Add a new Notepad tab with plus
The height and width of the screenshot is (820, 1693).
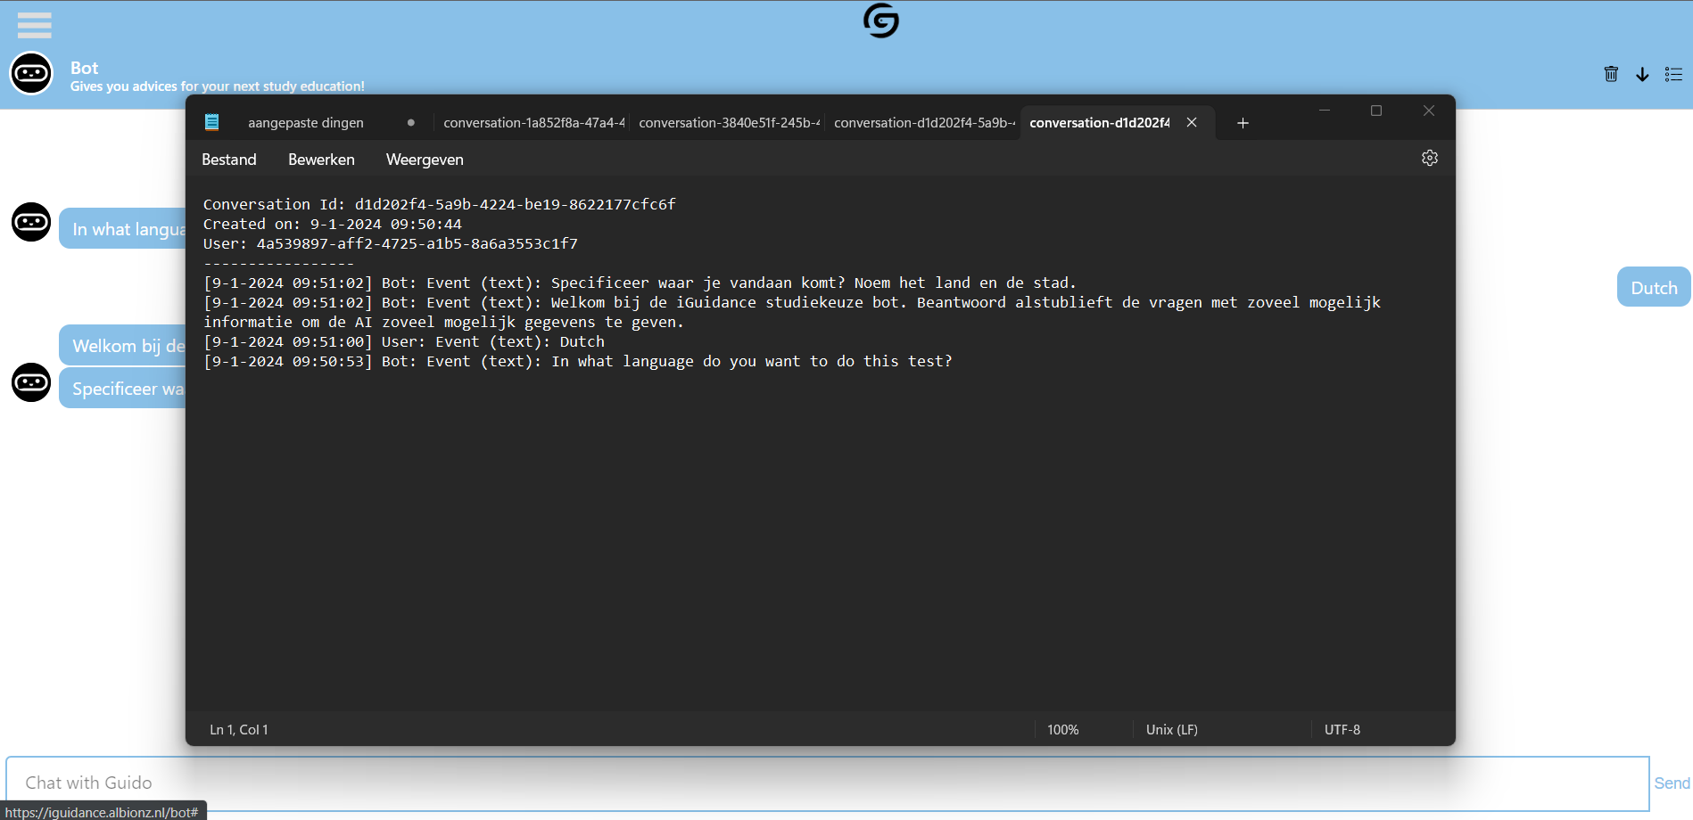[1243, 123]
